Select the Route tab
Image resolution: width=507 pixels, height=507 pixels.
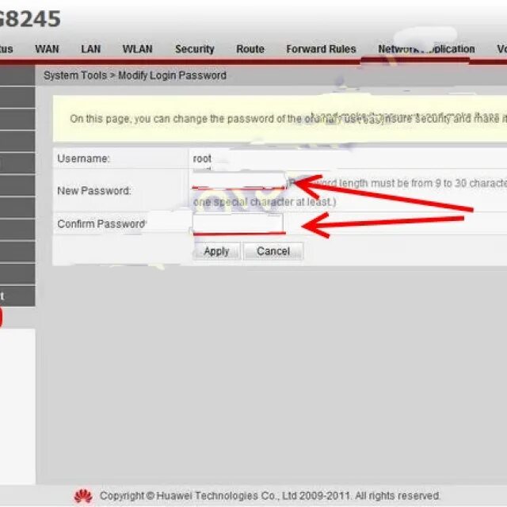pyautogui.click(x=250, y=49)
